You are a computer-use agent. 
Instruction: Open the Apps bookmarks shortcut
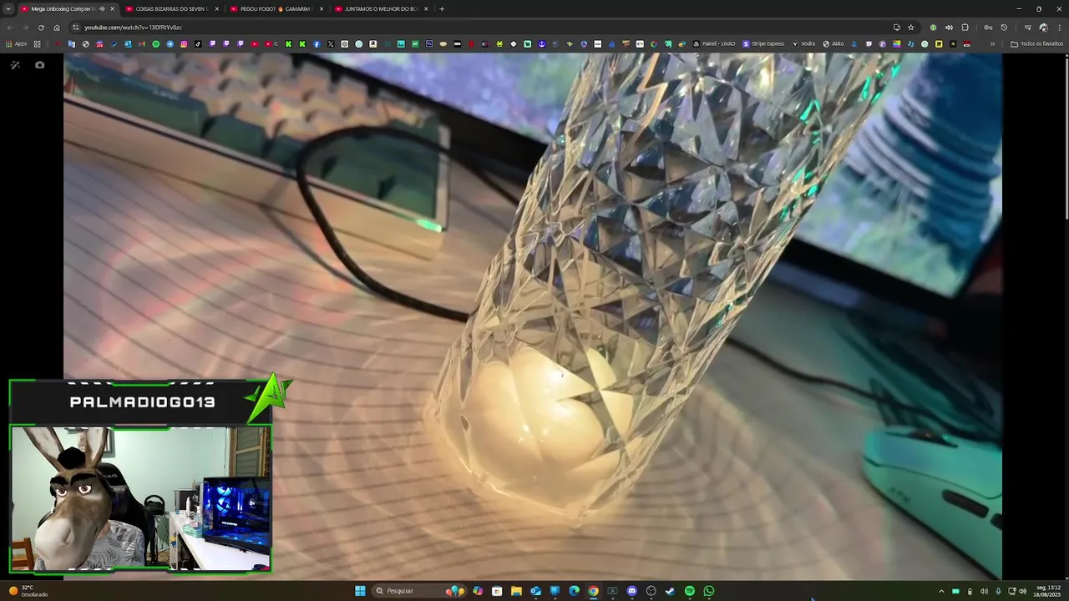(x=17, y=43)
